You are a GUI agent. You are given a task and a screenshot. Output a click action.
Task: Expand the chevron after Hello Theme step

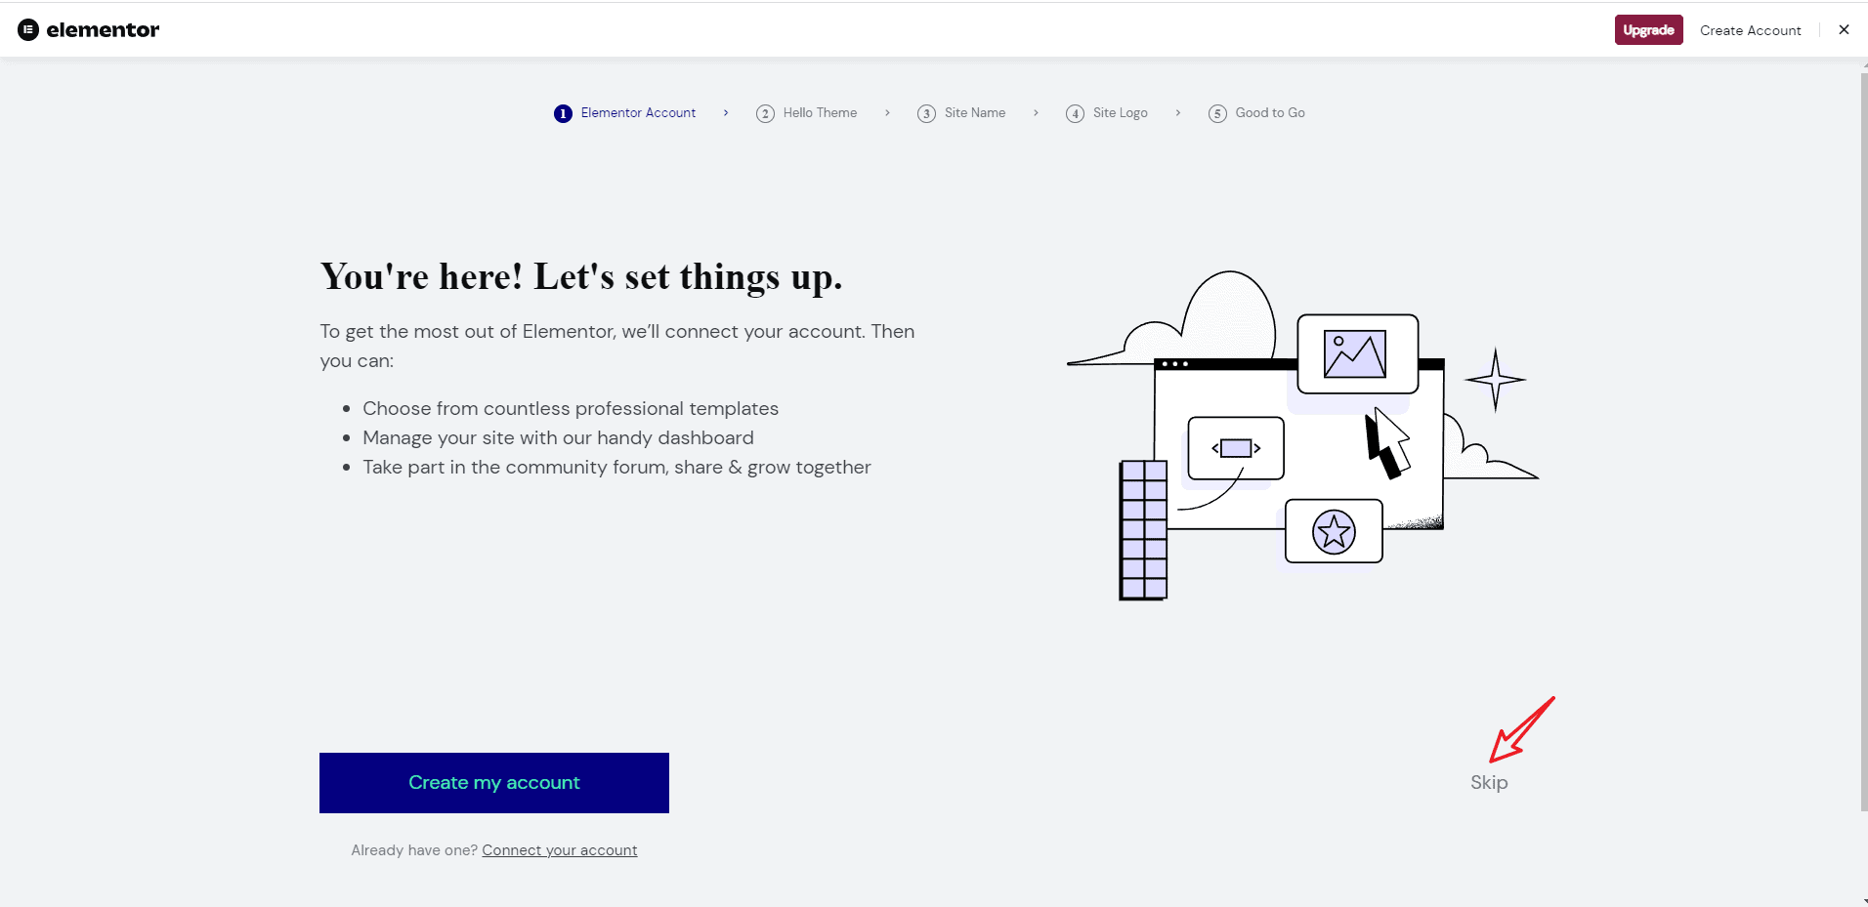point(886,113)
